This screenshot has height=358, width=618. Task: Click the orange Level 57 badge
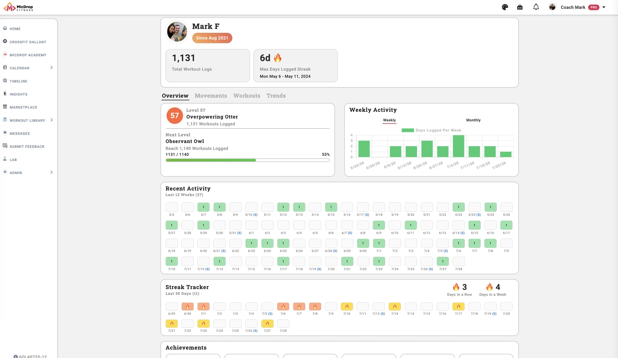point(175,116)
